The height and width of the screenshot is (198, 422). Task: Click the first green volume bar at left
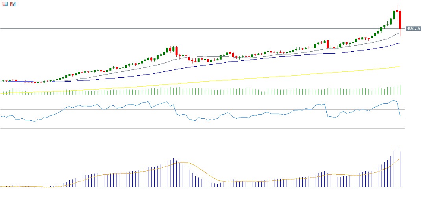[x=3, y=93]
